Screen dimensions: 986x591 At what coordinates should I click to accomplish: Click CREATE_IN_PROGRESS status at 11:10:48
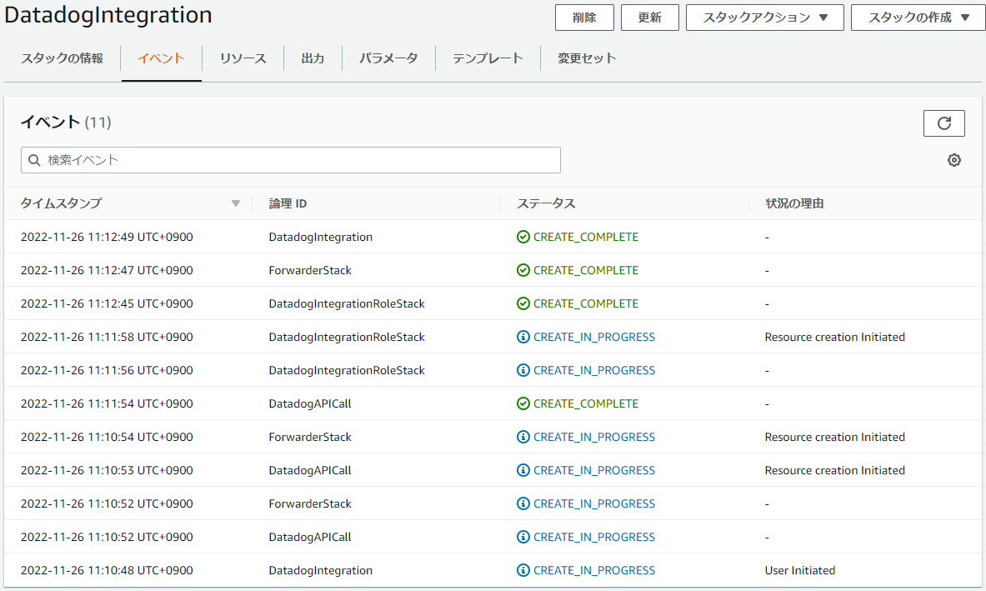point(594,570)
